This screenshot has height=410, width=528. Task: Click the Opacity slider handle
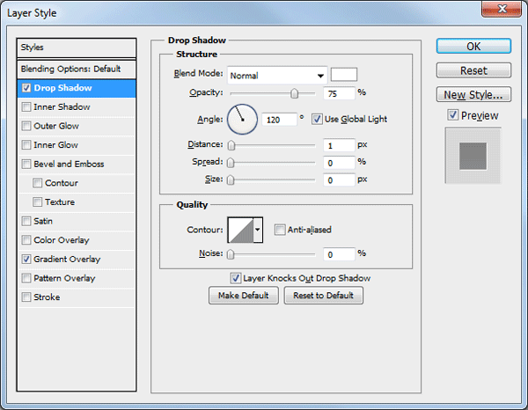294,93
